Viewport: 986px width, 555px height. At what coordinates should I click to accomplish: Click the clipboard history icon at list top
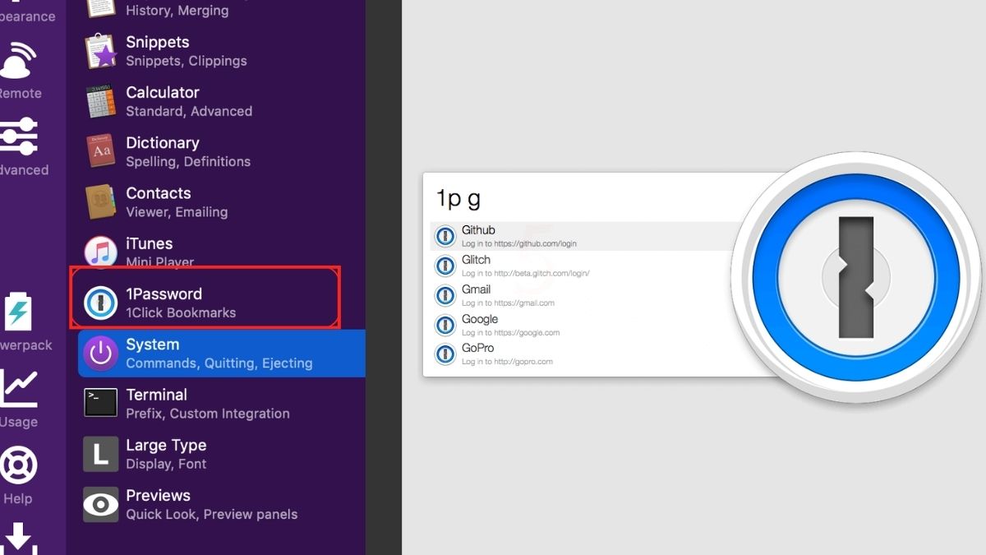(x=101, y=7)
